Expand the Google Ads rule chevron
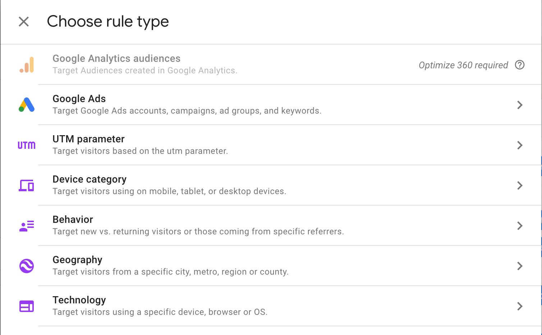 (520, 105)
